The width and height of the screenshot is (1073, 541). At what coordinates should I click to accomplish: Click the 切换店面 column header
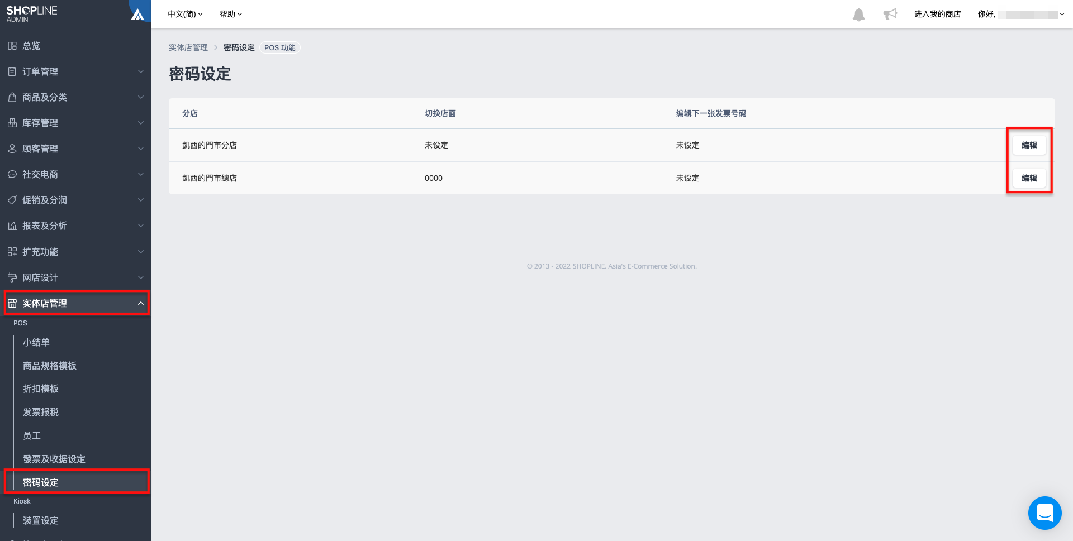pyautogui.click(x=440, y=113)
